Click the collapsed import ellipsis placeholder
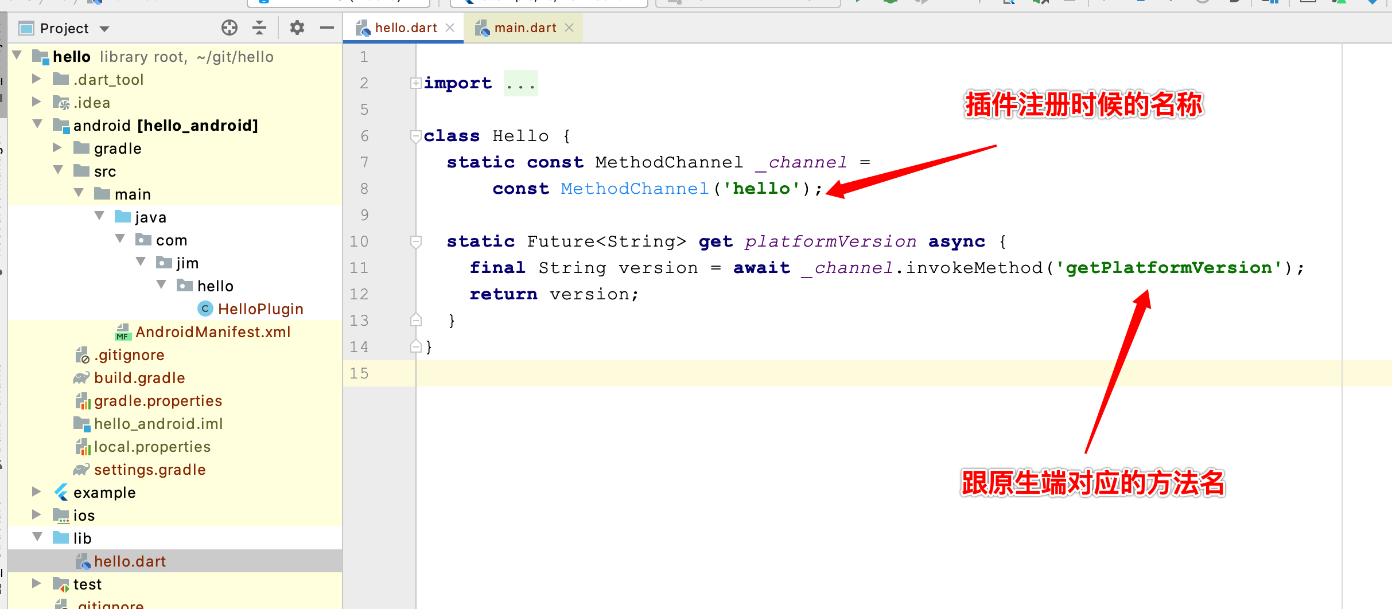 pyautogui.click(x=521, y=84)
